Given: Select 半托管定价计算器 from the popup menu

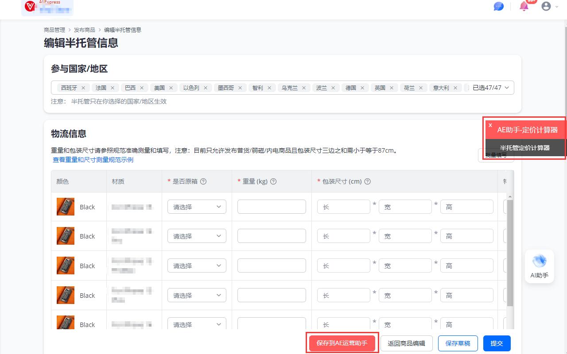Looking at the screenshot, I should (x=525, y=147).
